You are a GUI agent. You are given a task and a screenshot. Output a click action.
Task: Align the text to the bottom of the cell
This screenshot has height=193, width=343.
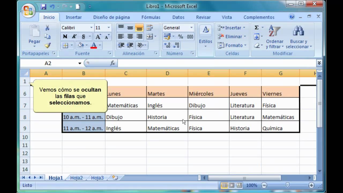(x=139, y=28)
